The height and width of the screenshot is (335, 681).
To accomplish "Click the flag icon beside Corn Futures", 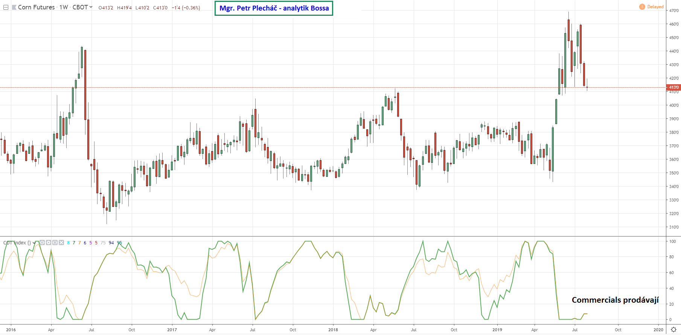I will (14, 8).
